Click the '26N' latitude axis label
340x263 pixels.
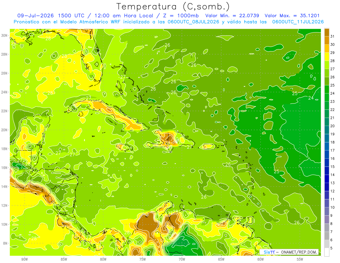(x=5, y=73)
